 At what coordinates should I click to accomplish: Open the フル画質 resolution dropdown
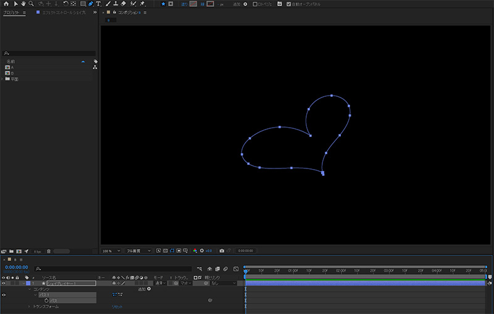(138, 251)
